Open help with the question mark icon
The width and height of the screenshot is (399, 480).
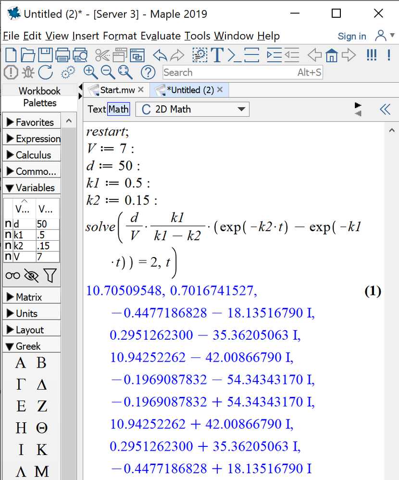(148, 73)
